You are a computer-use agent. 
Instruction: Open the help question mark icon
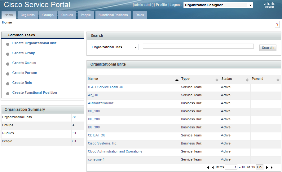277,24
